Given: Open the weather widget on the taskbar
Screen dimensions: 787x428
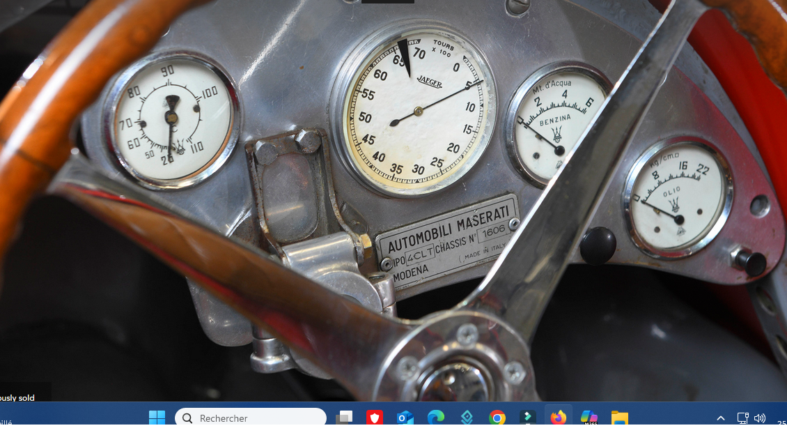Looking at the screenshot, I should 7,420.
